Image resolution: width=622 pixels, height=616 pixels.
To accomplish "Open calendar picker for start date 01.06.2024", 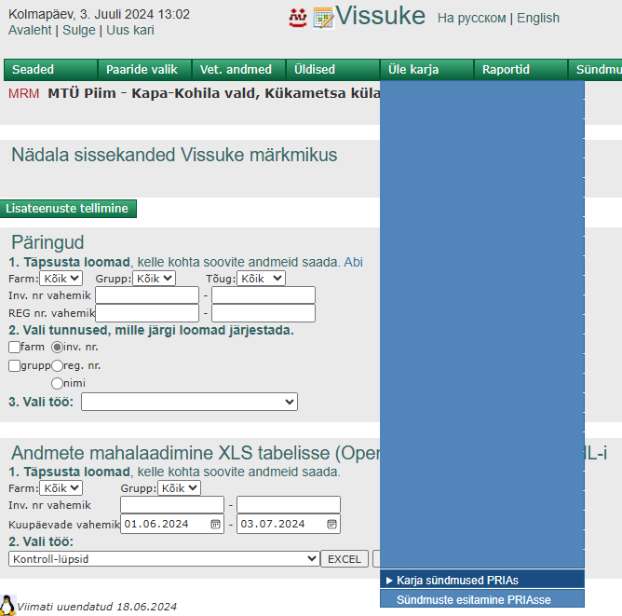I will 215,525.
